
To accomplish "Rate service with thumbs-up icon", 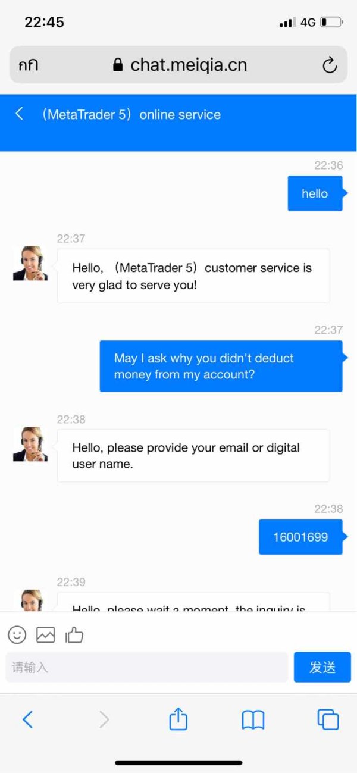I will (x=74, y=635).
